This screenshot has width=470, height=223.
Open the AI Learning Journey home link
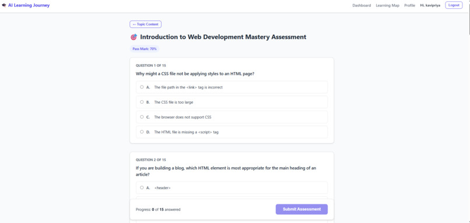29,5
